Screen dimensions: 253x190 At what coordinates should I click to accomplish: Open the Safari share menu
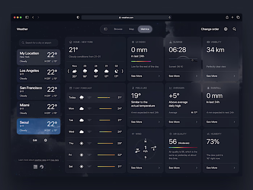click(227, 17)
